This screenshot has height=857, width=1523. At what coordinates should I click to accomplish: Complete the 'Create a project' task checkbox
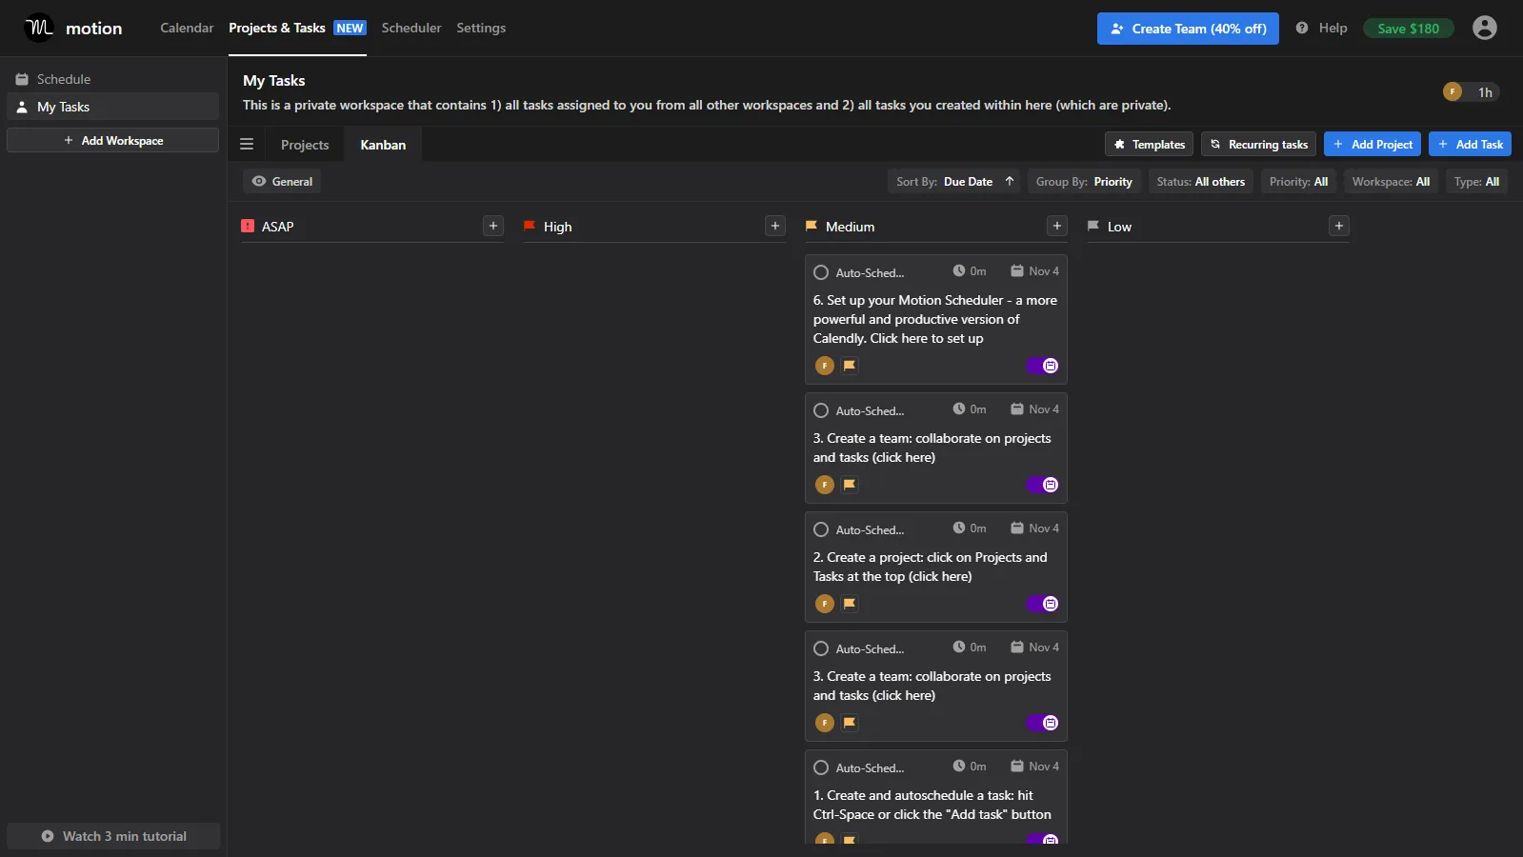(821, 529)
